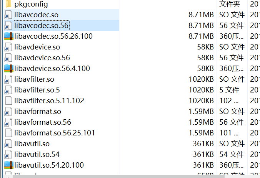Click the libavutil.so.54.20.100 archive icon

pos(8,165)
